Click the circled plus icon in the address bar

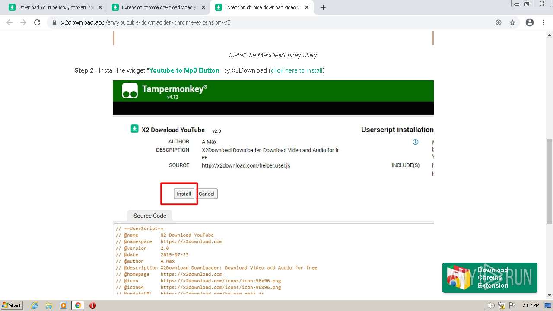click(x=499, y=22)
